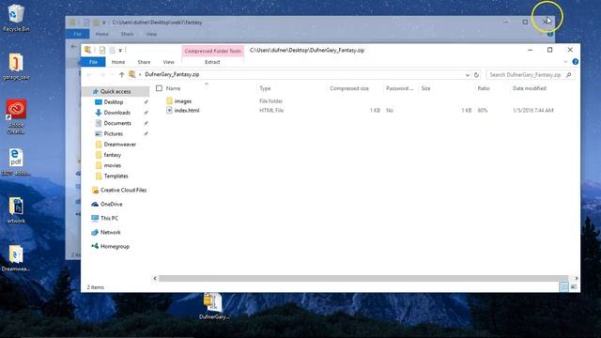Screen dimensions: 601x338
Task: Open Documents in the navigation pane
Action: click(117, 123)
